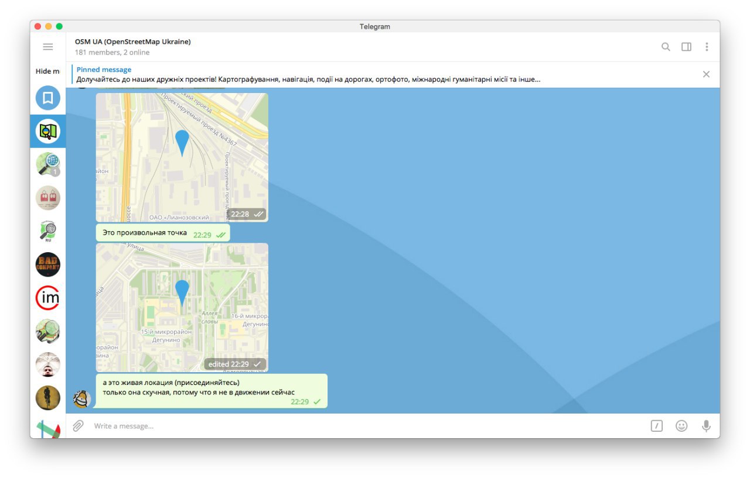Open the chat with man's face avatar
This screenshot has height=478, width=750.
point(48,364)
